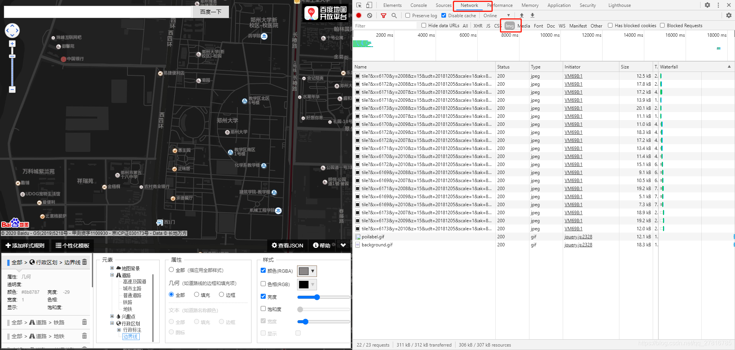This screenshot has width=735, height=350.
Task: Click the red record network log button
Action: [x=359, y=16]
